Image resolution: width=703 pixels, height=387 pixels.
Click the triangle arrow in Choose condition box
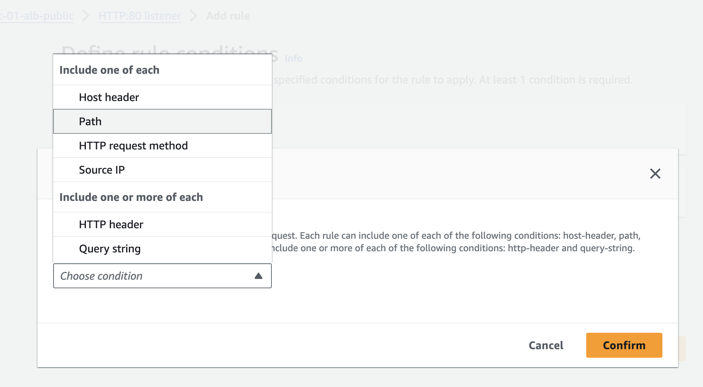coord(258,276)
